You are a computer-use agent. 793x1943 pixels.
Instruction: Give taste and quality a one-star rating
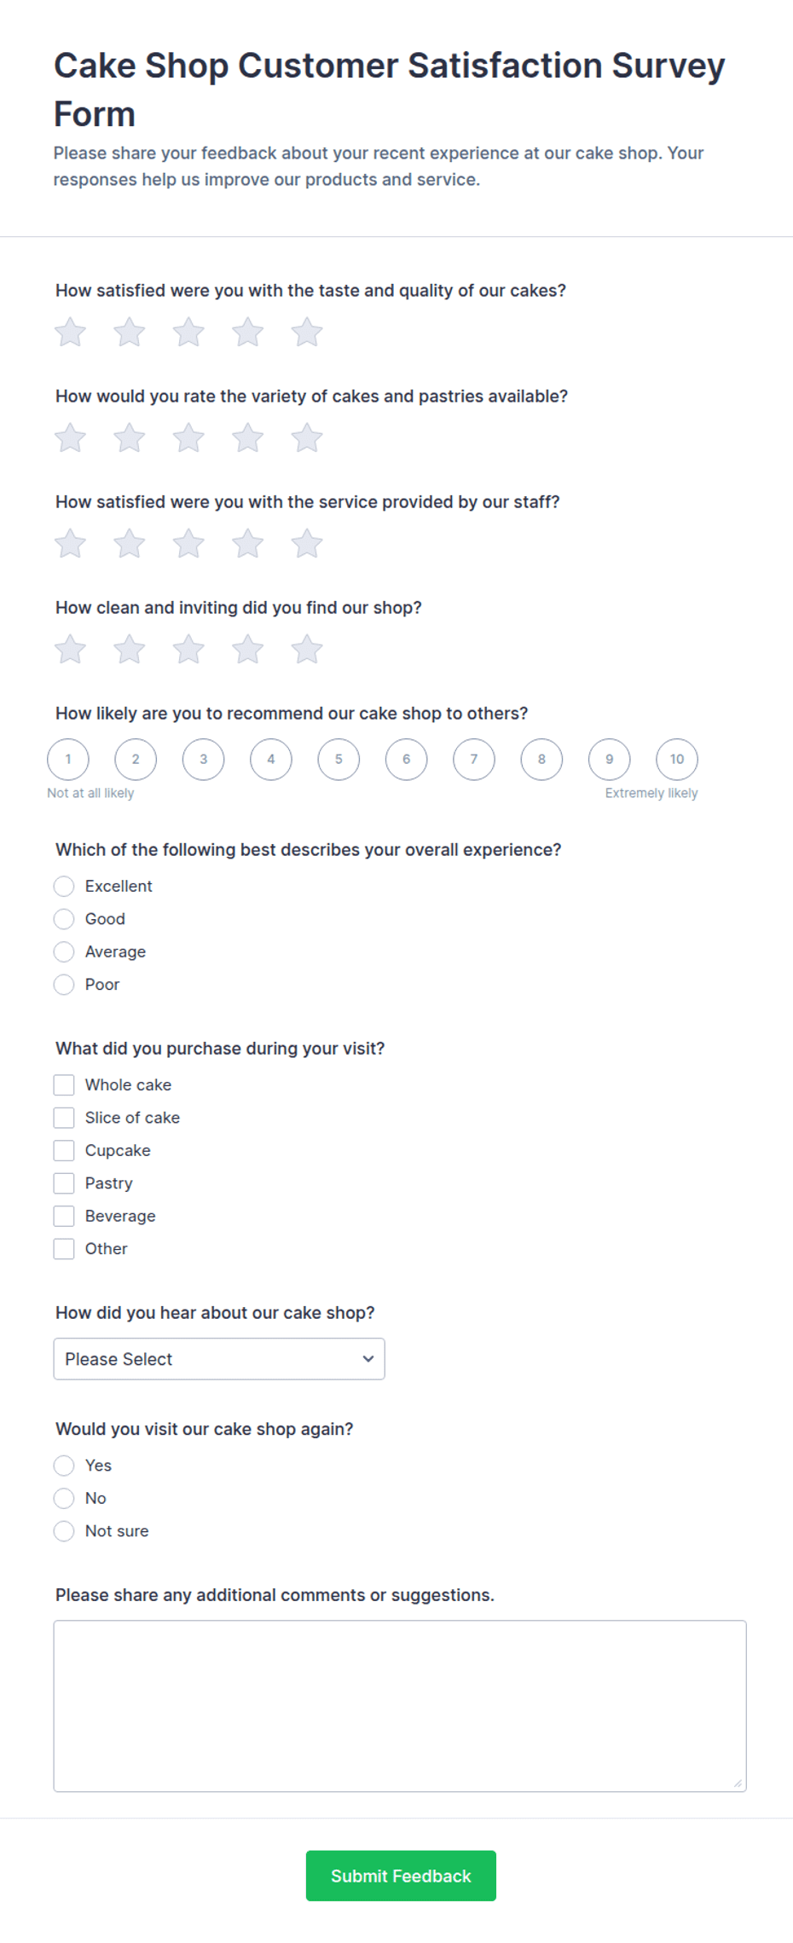point(71,333)
